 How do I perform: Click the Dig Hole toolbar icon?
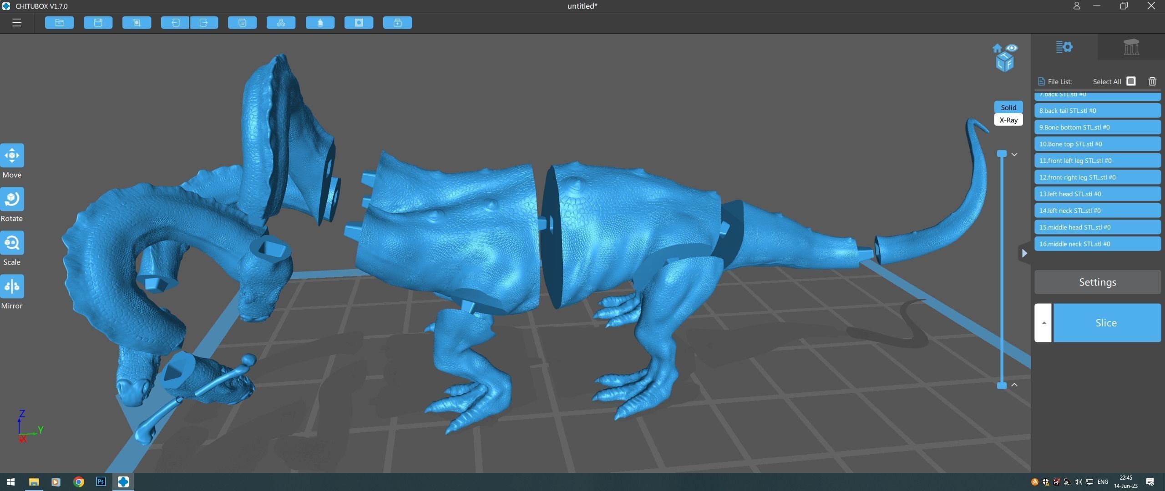coord(359,23)
